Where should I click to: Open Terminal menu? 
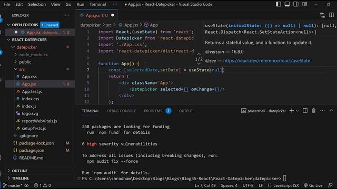(97, 4)
